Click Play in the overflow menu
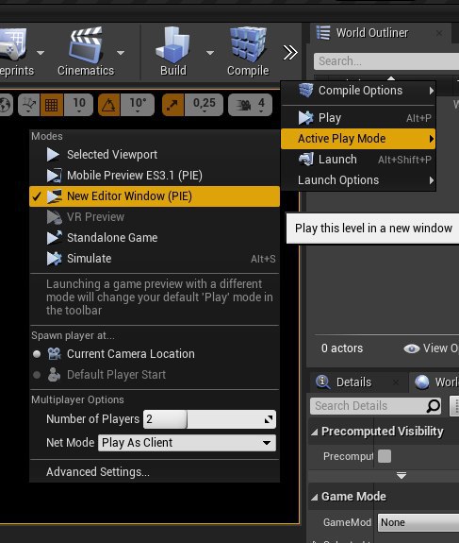 click(358, 118)
